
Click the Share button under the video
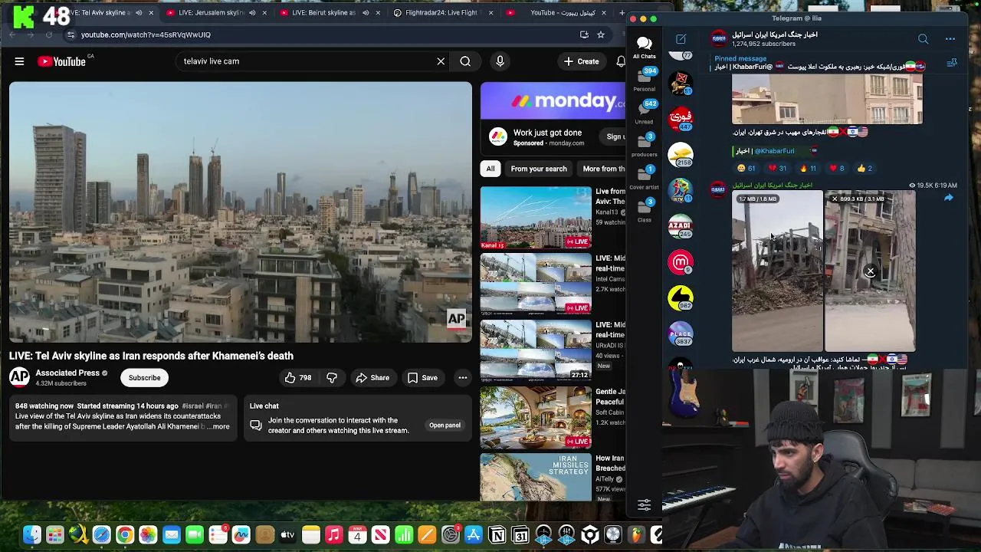click(372, 377)
